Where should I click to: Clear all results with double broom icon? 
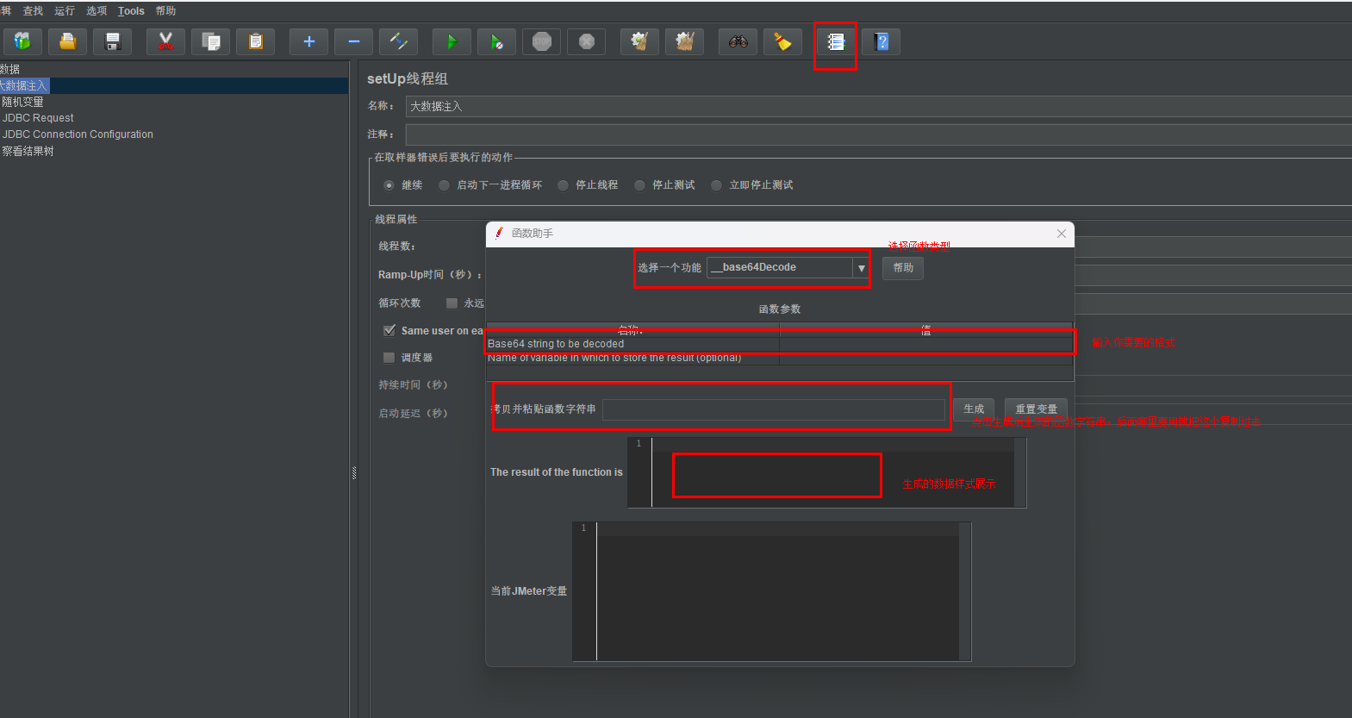click(x=684, y=41)
